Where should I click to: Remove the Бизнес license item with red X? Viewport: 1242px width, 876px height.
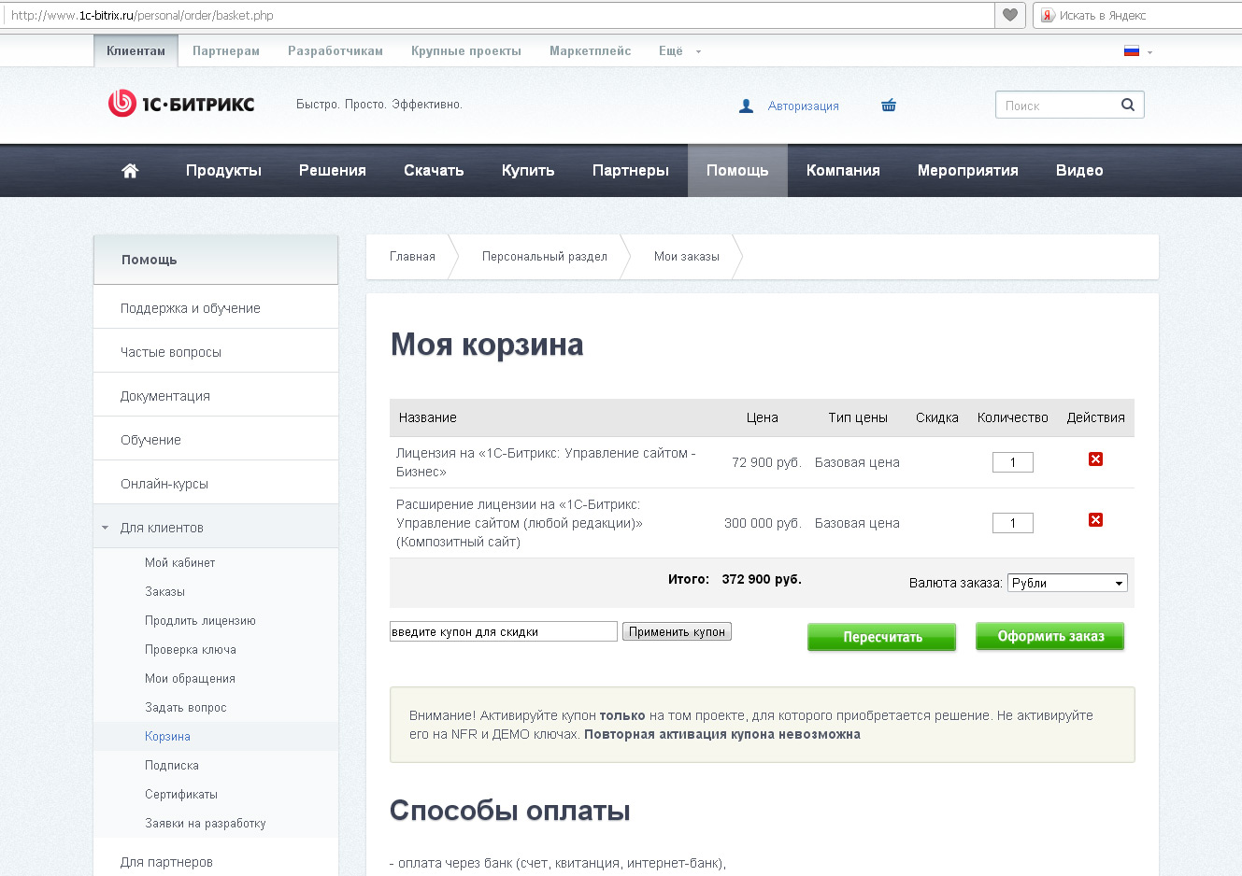pyautogui.click(x=1095, y=459)
